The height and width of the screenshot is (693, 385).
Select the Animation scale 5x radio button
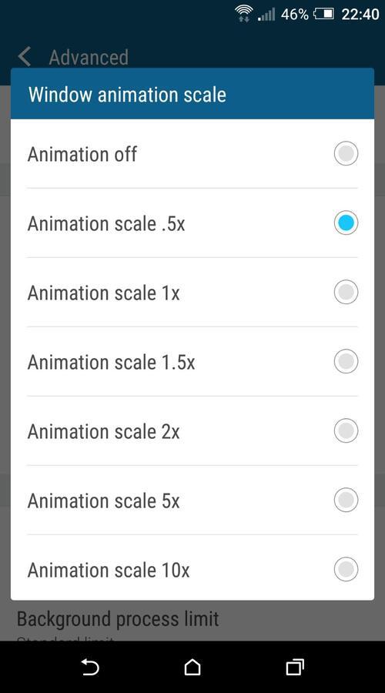point(346,500)
